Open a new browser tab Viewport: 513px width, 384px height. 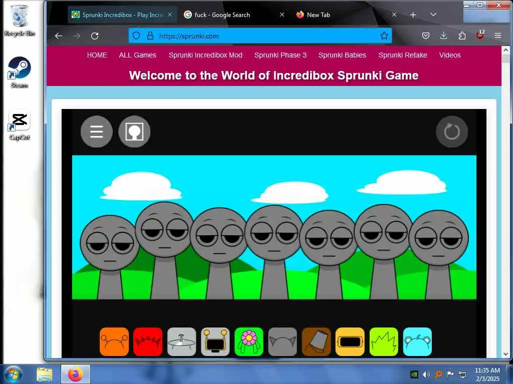pos(413,14)
